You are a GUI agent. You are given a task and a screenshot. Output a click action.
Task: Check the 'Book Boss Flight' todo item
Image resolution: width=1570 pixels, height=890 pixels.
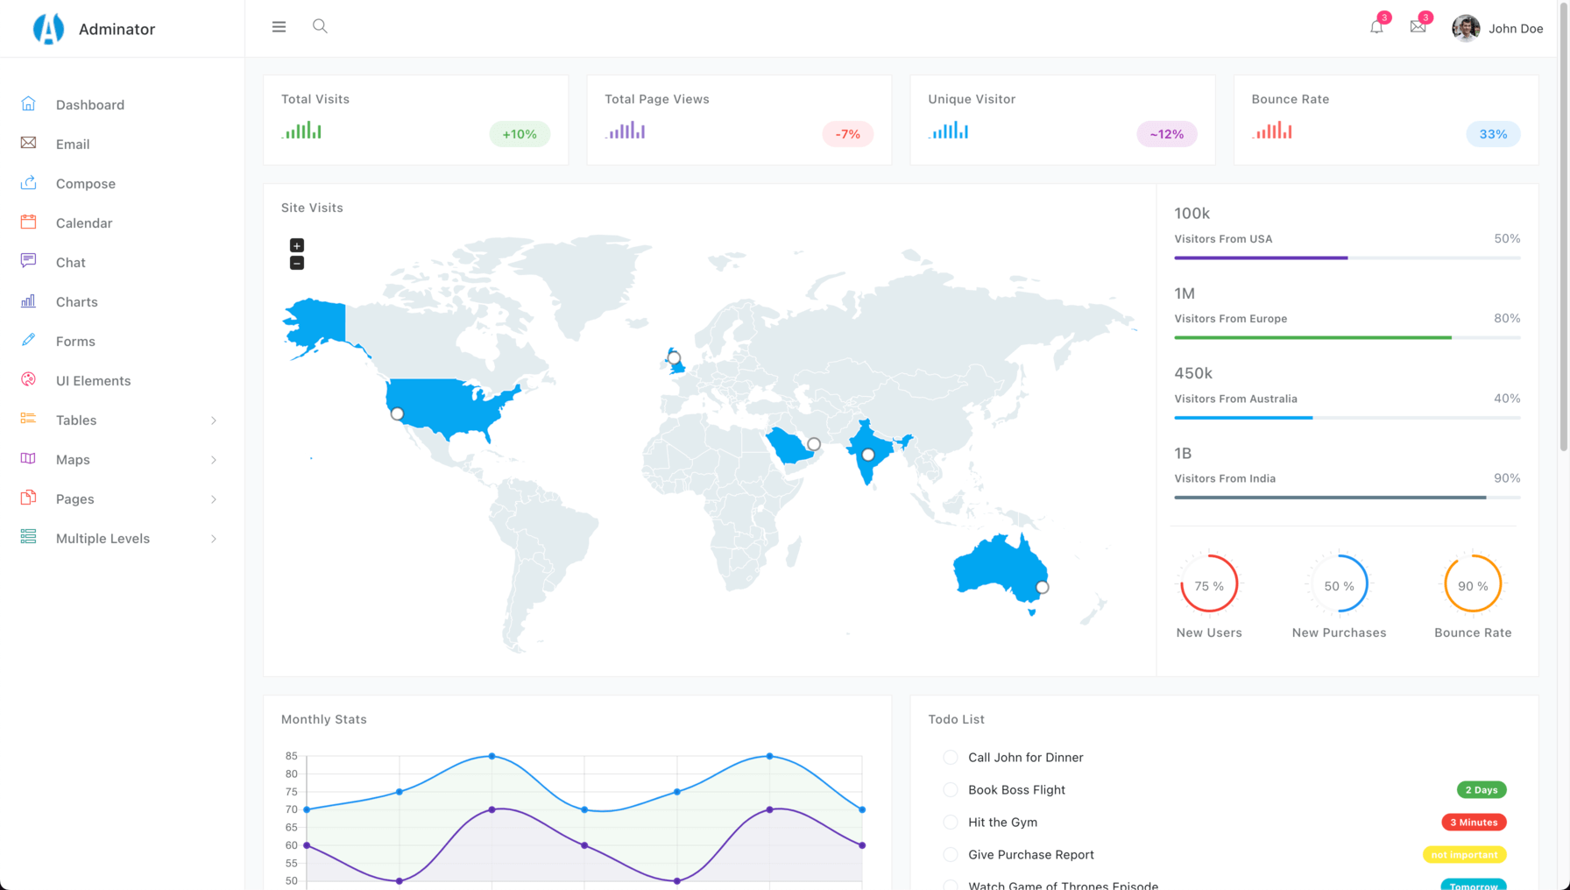[x=951, y=790]
